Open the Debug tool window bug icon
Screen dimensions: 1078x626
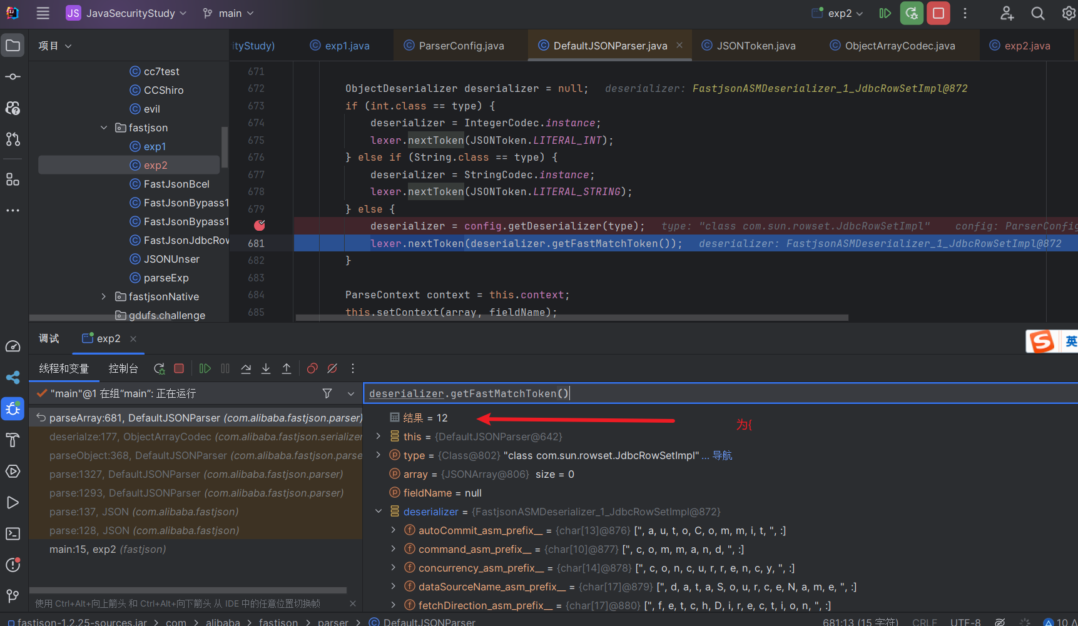coord(13,409)
